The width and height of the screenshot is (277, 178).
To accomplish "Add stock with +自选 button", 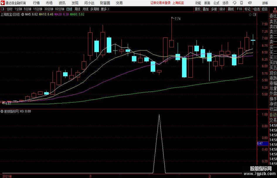I will click(256, 9).
